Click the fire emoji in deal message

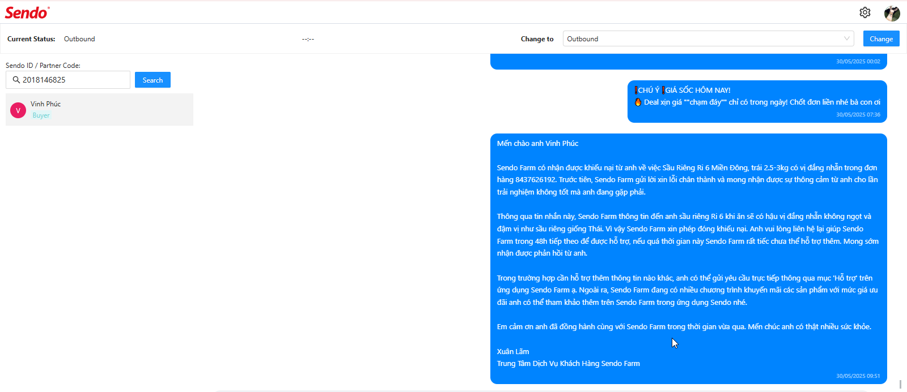pyautogui.click(x=638, y=102)
